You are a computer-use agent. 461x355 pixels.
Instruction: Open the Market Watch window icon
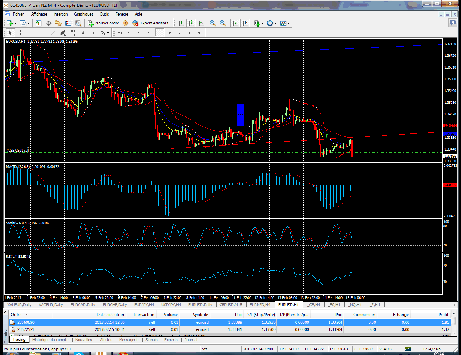(x=38, y=23)
